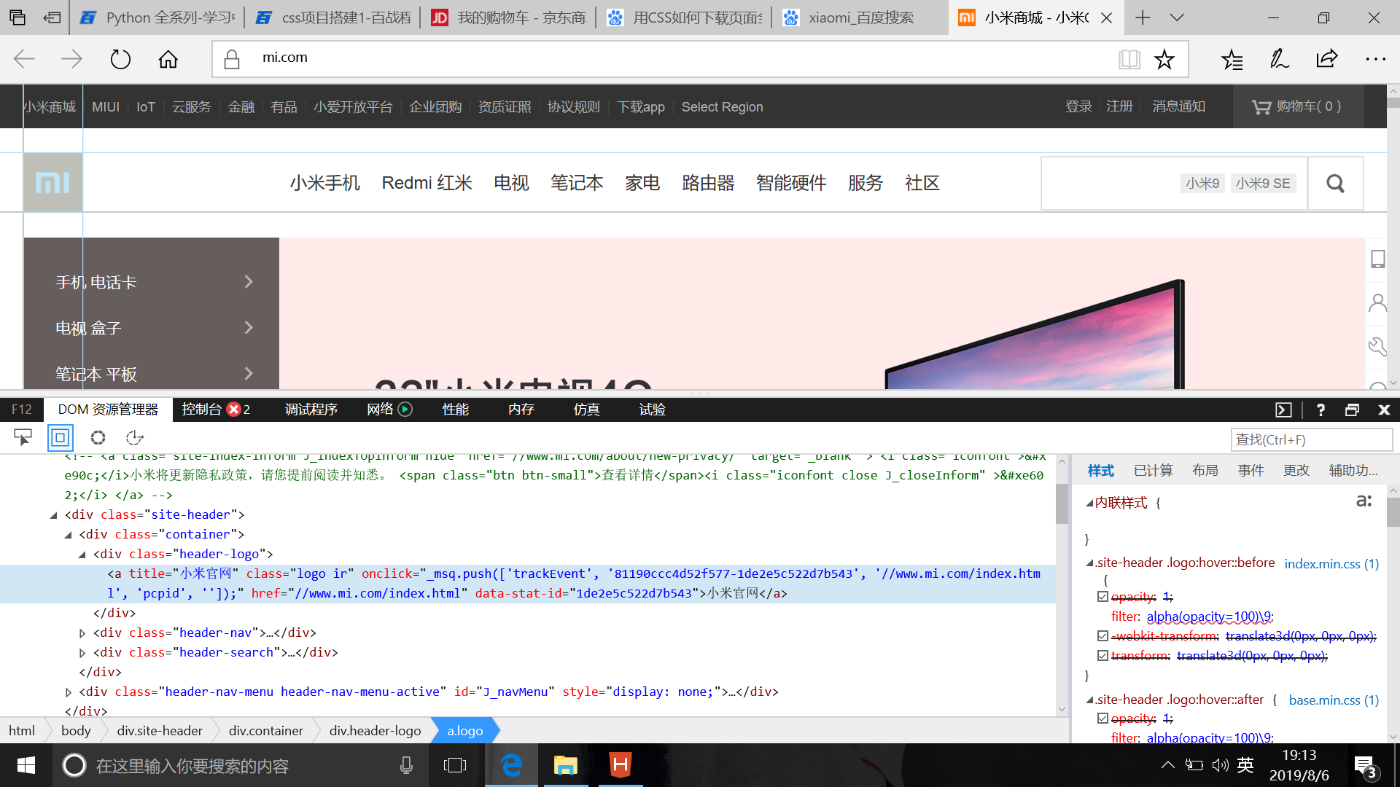Viewport: 1400px width, 787px height.
Task: Uncheck first opacity property under .logo:hover::before
Action: pos(1102,597)
